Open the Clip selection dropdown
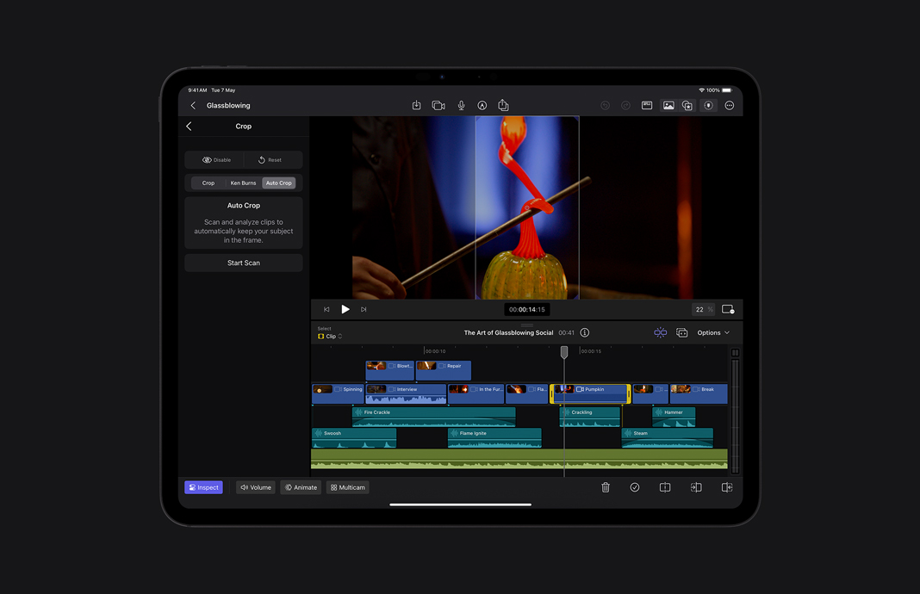This screenshot has height=594, width=920. (330, 336)
